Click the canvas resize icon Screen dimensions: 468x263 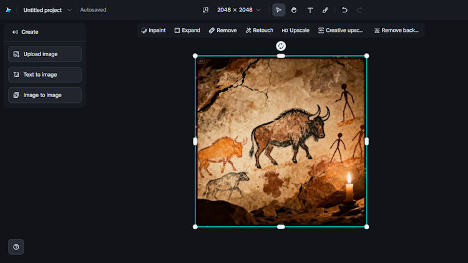click(x=206, y=10)
